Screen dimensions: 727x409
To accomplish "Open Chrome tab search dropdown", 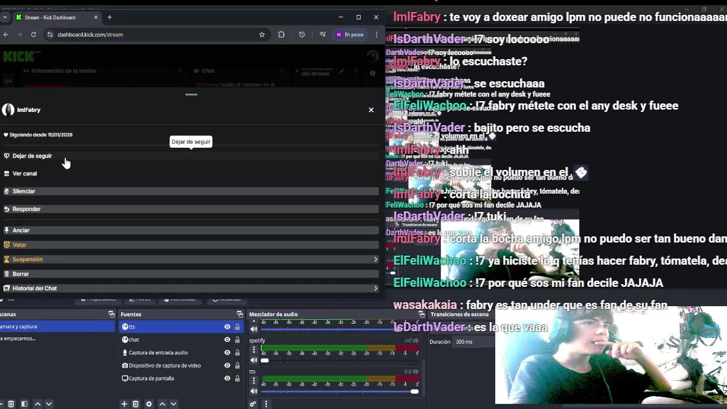I will point(5,17).
